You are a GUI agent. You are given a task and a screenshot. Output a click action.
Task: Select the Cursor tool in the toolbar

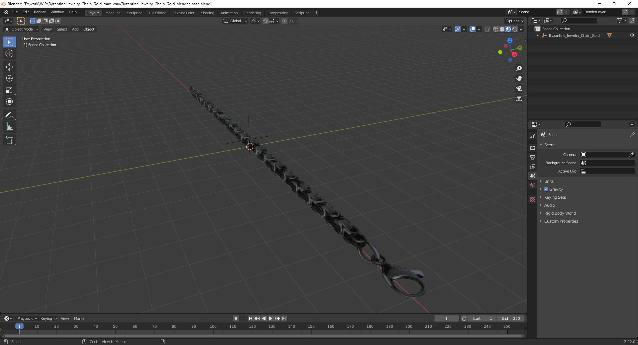tap(9, 53)
